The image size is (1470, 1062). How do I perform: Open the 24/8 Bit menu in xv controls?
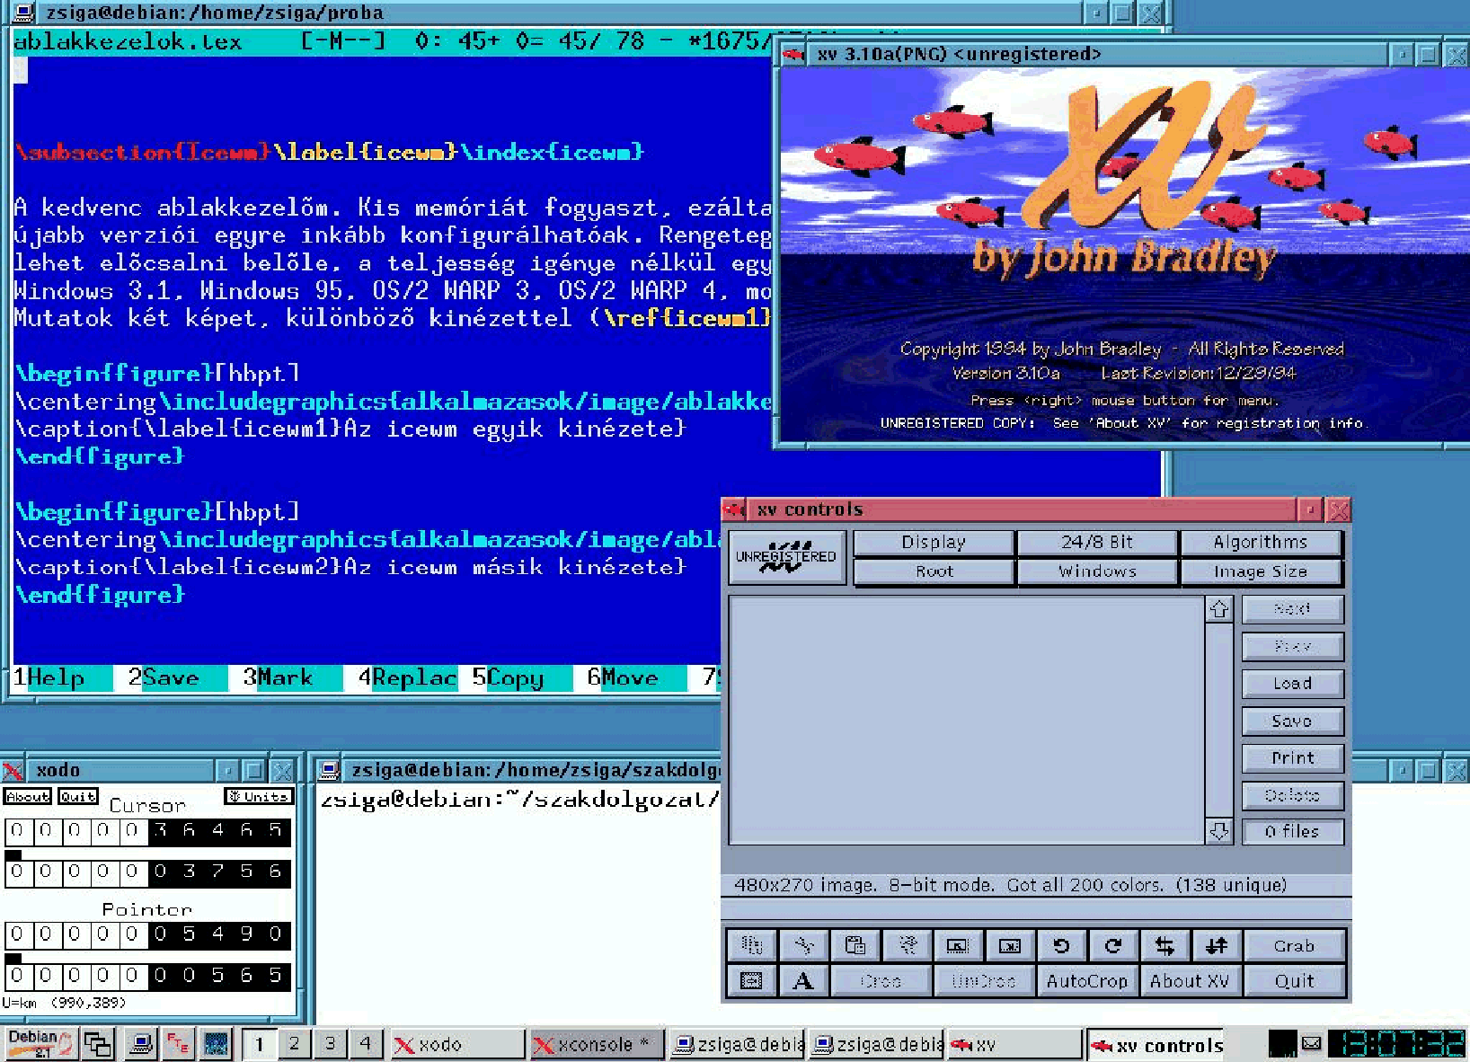click(x=1097, y=542)
